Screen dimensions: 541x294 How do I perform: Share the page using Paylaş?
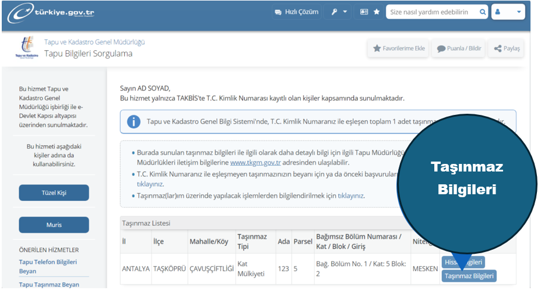coord(506,48)
